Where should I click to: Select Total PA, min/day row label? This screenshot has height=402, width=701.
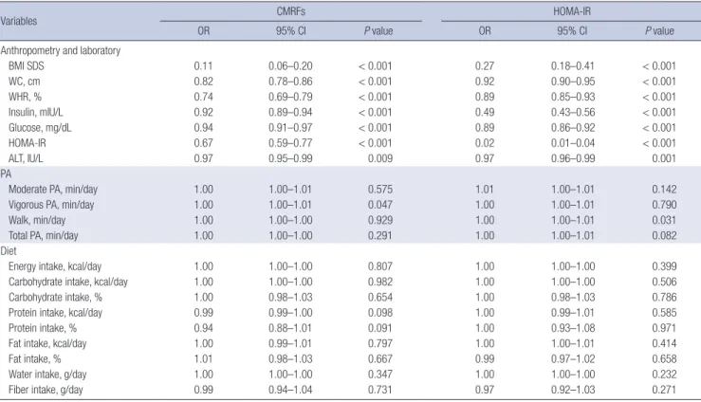[43, 235]
